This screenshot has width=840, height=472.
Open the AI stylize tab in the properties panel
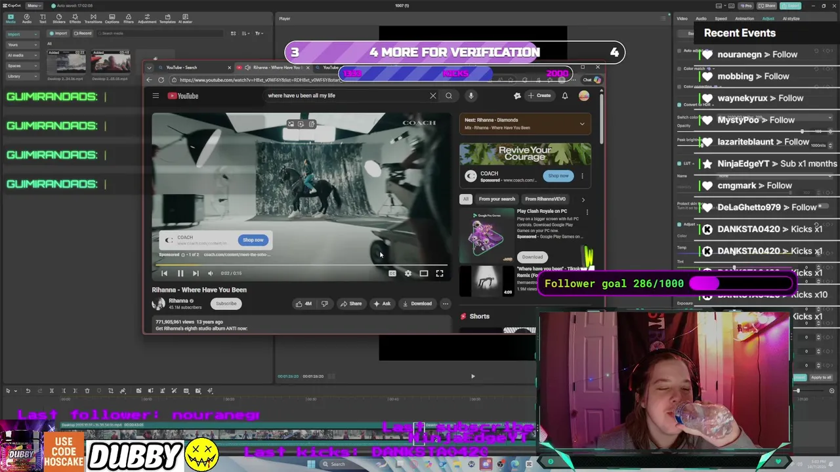(x=791, y=18)
